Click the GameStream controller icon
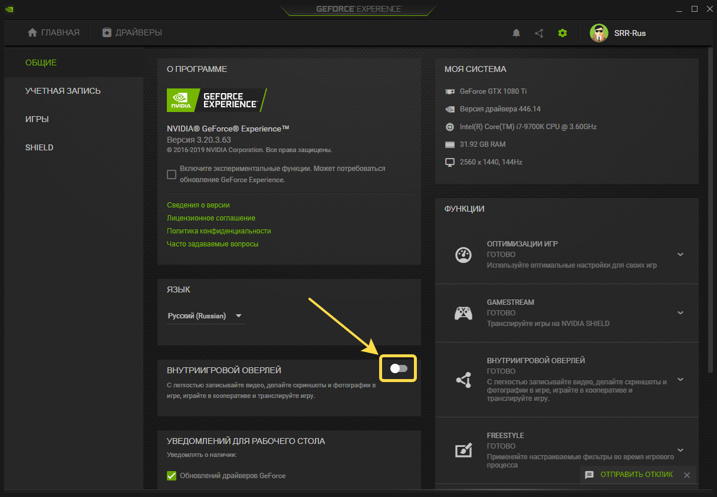 (x=463, y=313)
